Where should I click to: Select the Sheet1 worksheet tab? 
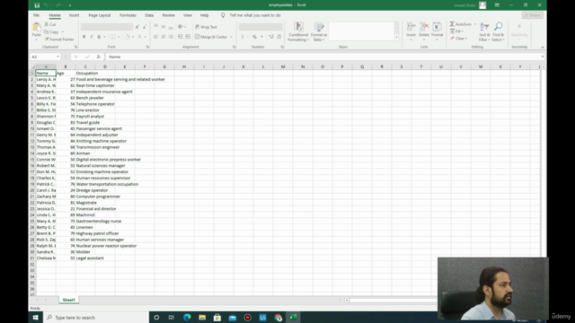[x=68, y=300]
